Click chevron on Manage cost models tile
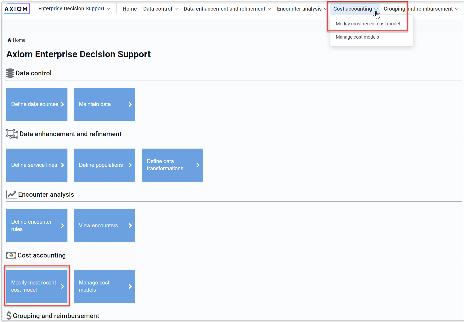This screenshot has width=464, height=322. point(130,286)
